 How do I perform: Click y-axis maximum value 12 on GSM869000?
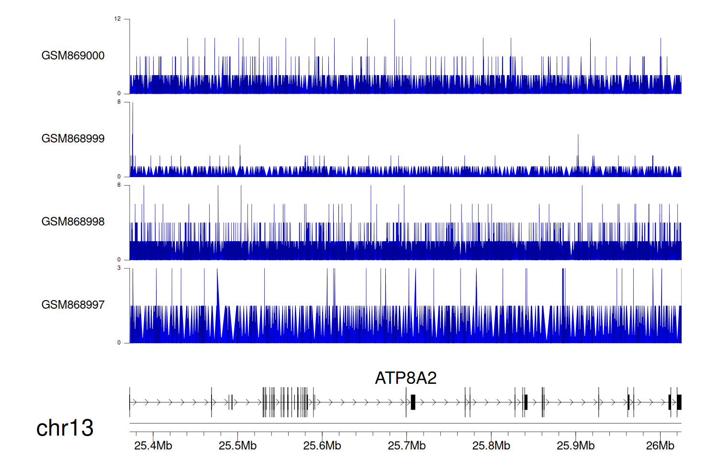coord(117,19)
